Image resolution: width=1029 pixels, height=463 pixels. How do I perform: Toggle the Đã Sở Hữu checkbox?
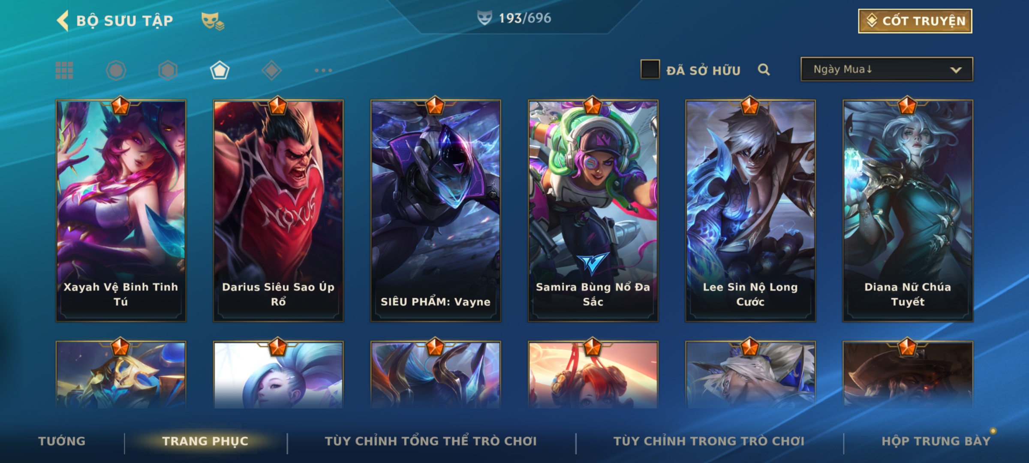click(650, 69)
